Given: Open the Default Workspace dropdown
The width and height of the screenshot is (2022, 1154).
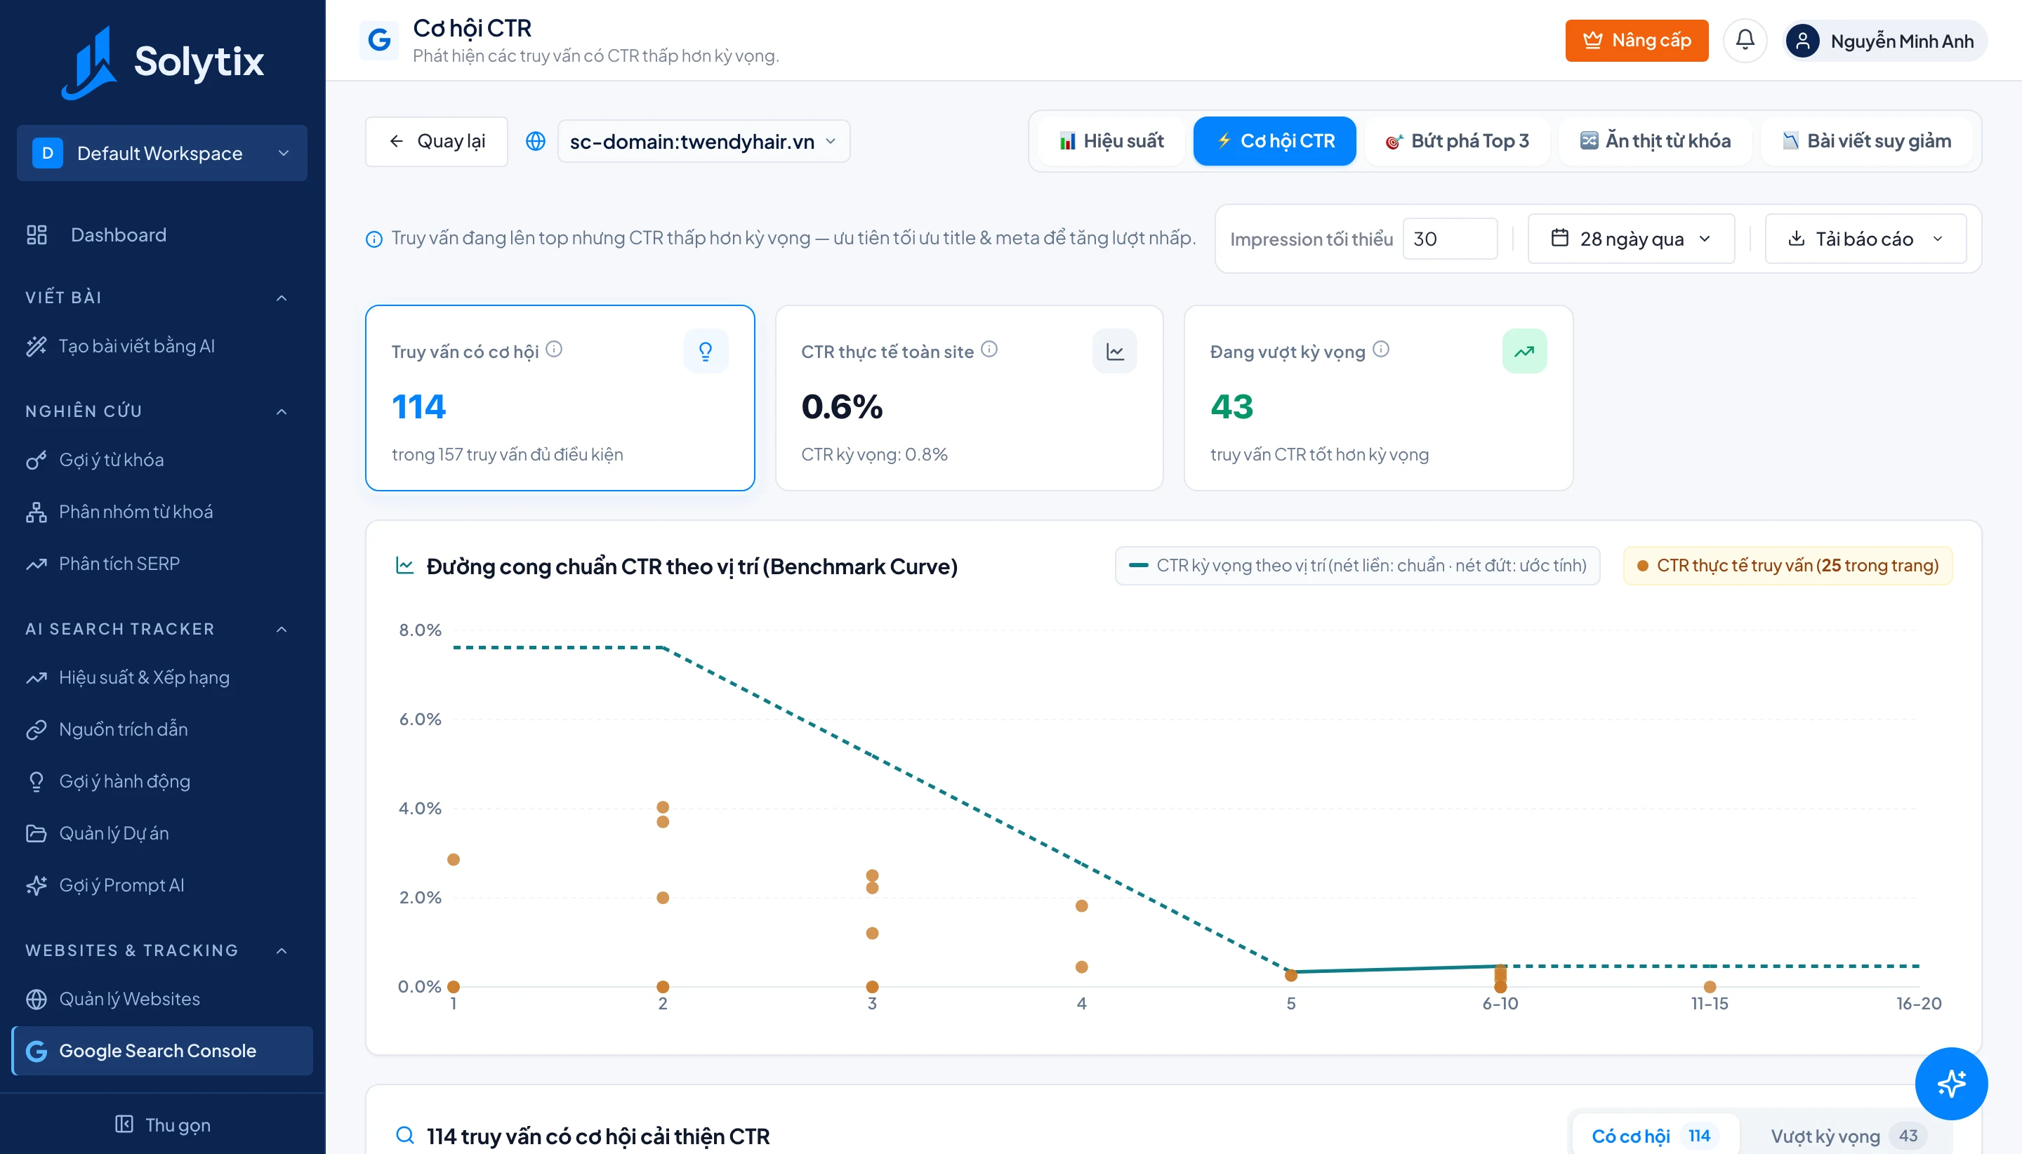Looking at the screenshot, I should 161,153.
